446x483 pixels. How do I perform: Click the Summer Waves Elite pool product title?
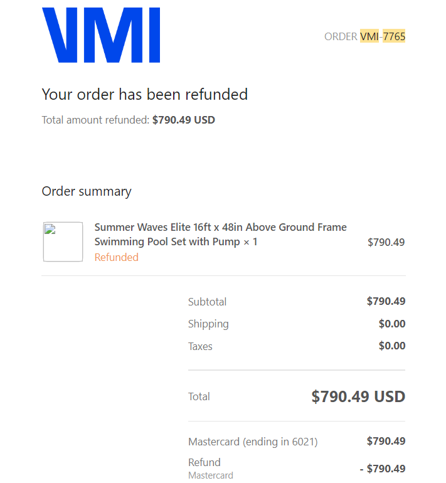tap(221, 235)
